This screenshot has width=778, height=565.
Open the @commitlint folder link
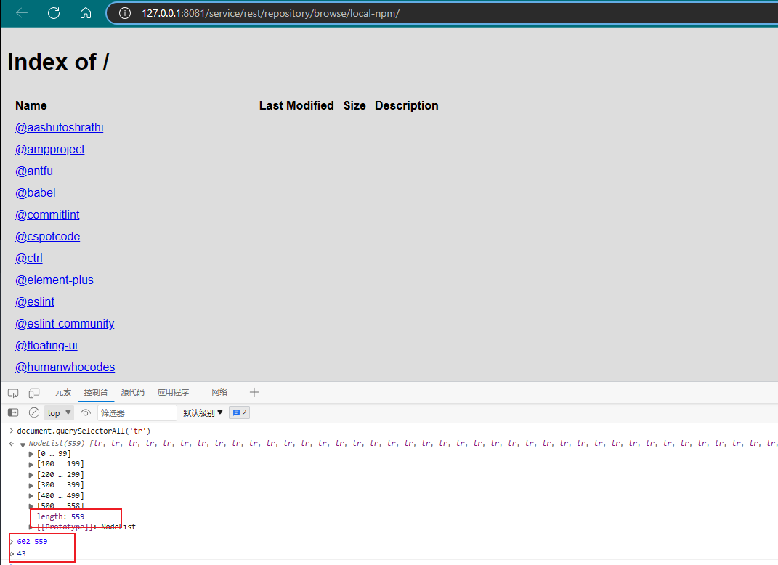point(47,215)
